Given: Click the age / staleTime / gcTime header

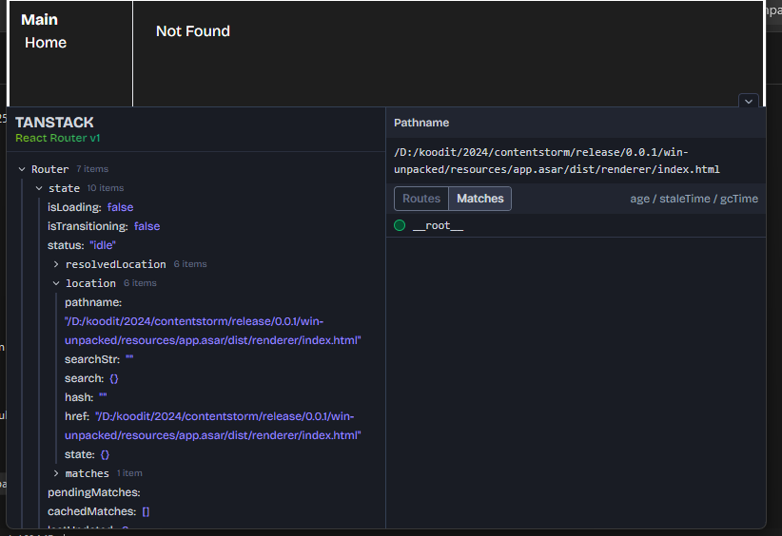Looking at the screenshot, I should 694,199.
